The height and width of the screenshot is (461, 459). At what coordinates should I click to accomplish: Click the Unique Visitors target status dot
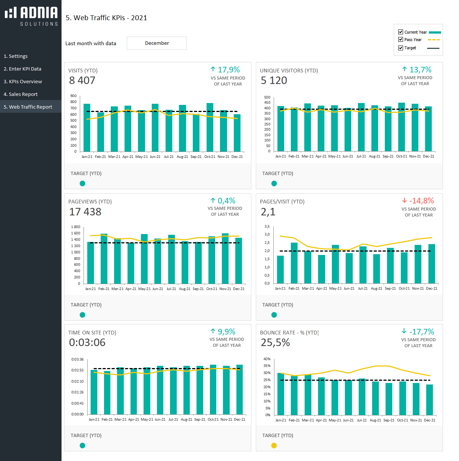pyautogui.click(x=274, y=183)
